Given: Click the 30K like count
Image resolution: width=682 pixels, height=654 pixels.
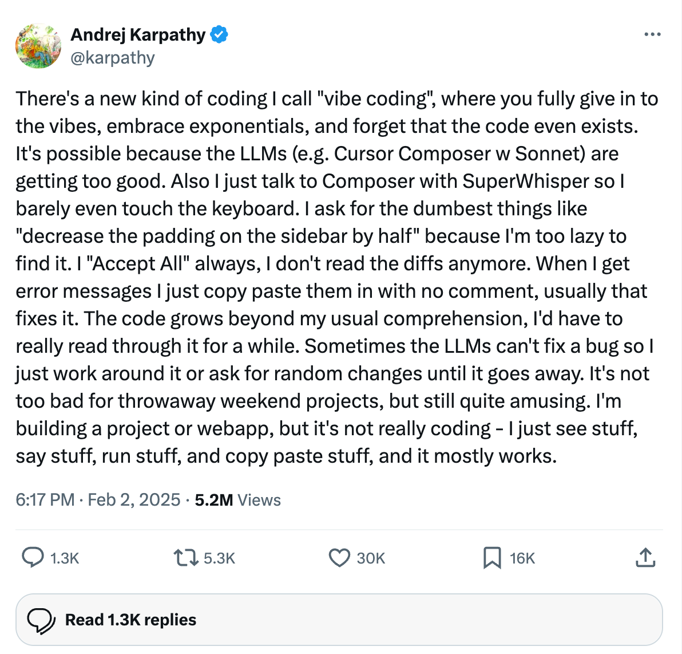Looking at the screenshot, I should click(371, 557).
